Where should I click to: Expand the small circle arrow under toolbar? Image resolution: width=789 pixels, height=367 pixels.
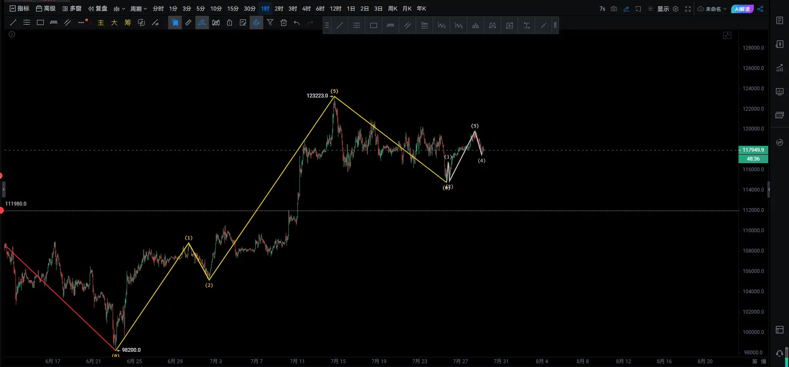(x=12, y=34)
